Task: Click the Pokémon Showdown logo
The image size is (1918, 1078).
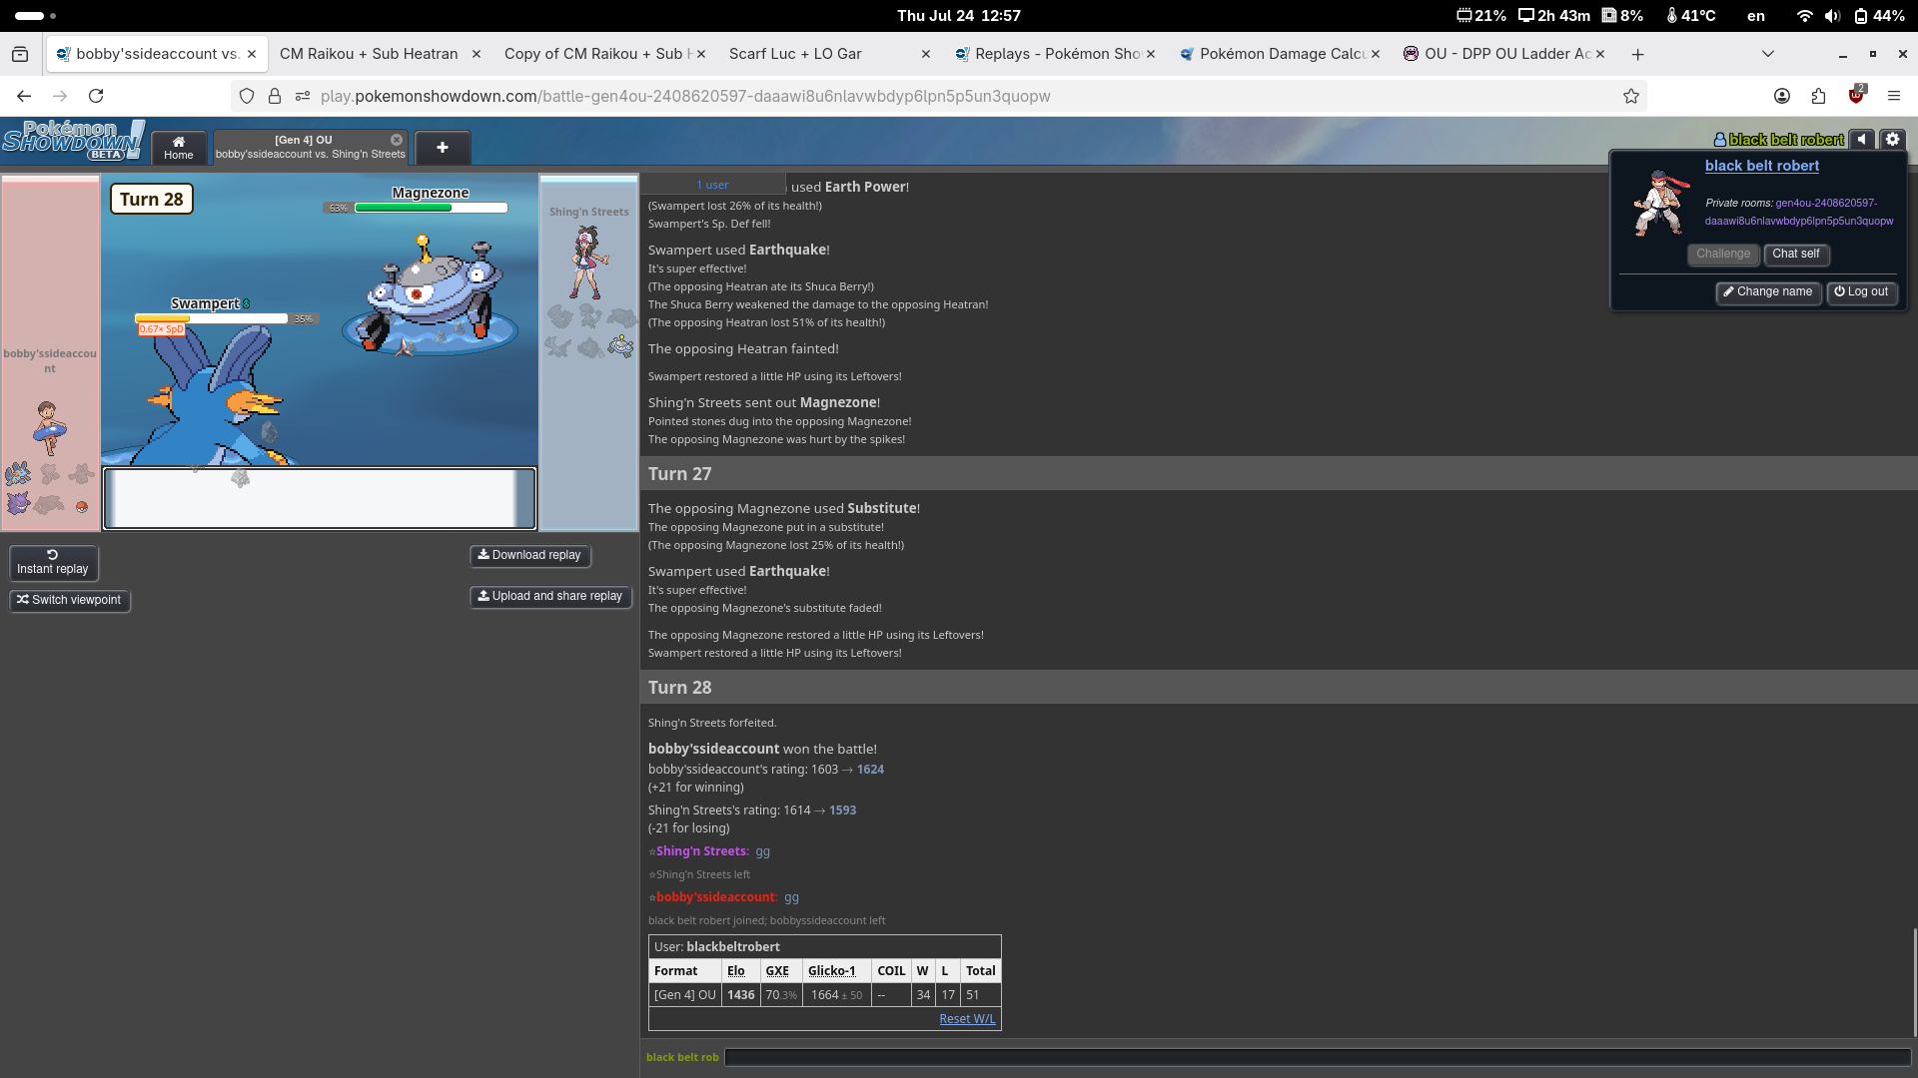Action: click(73, 141)
